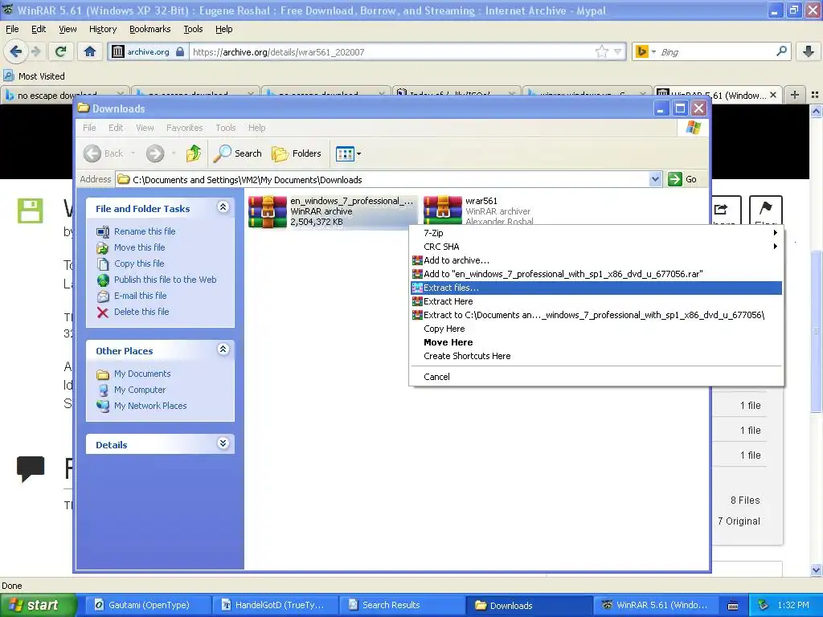
Task: Expand the Explorer address bar dropdown
Action: (x=655, y=179)
